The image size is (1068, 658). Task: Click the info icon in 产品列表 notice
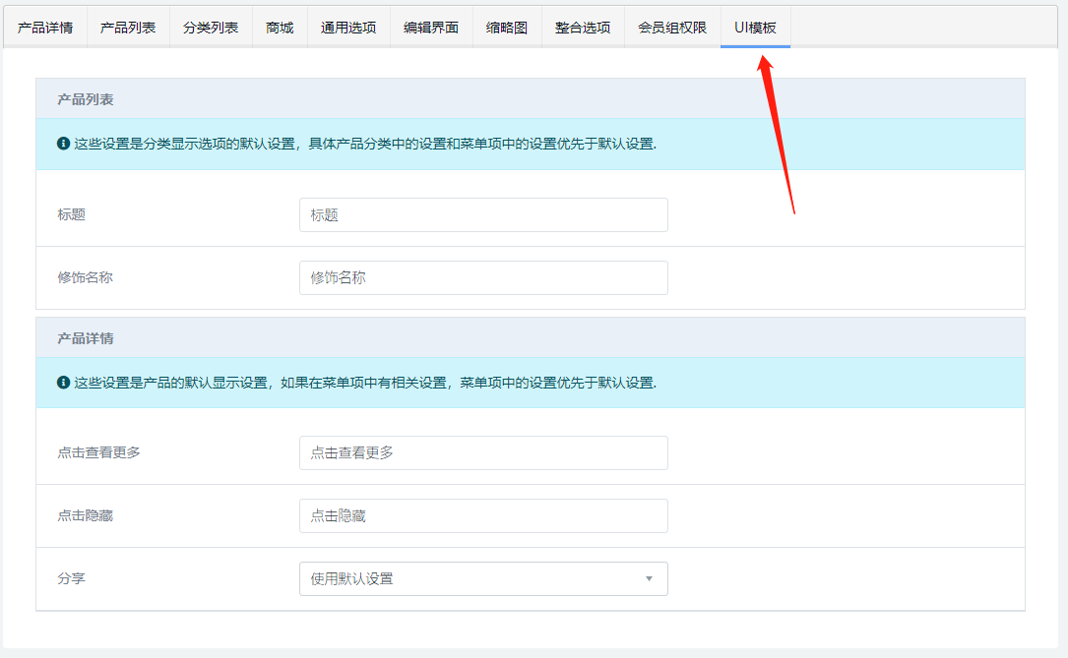click(x=63, y=144)
